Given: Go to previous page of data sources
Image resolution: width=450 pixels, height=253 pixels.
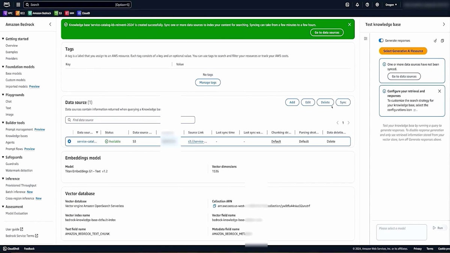Looking at the screenshot, I should coord(337,123).
